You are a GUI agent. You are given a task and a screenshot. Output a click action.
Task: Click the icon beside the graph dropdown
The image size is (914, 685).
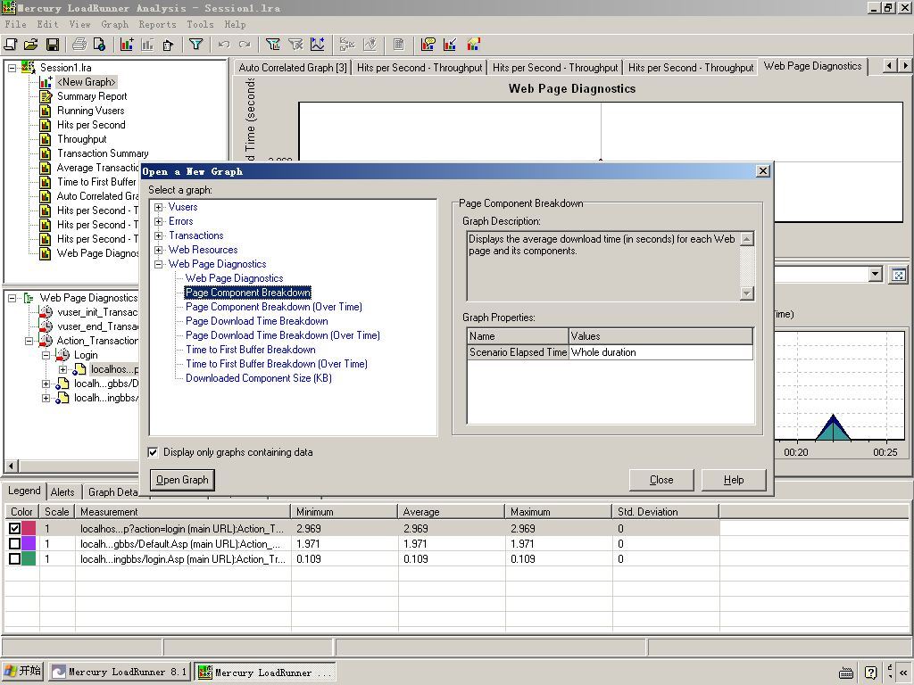click(x=899, y=275)
